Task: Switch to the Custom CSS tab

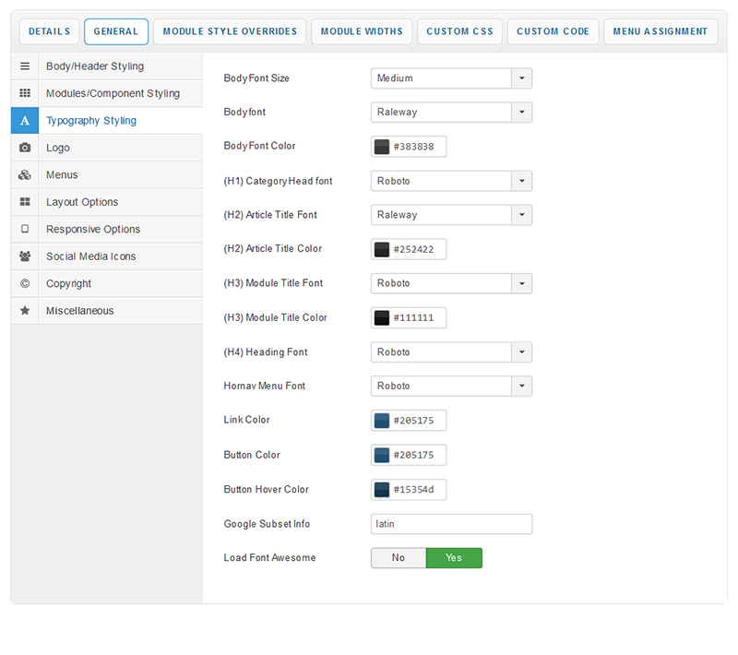Action: tap(459, 31)
